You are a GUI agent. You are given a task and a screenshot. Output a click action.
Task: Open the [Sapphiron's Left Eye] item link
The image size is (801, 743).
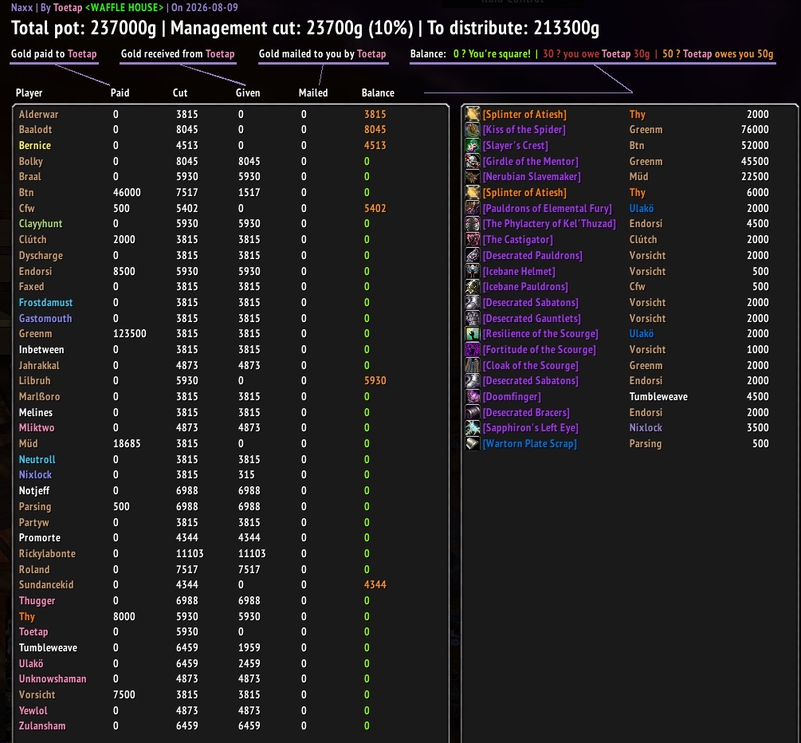(x=531, y=428)
